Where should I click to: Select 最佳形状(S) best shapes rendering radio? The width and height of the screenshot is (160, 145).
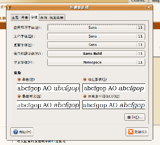point(95,79)
